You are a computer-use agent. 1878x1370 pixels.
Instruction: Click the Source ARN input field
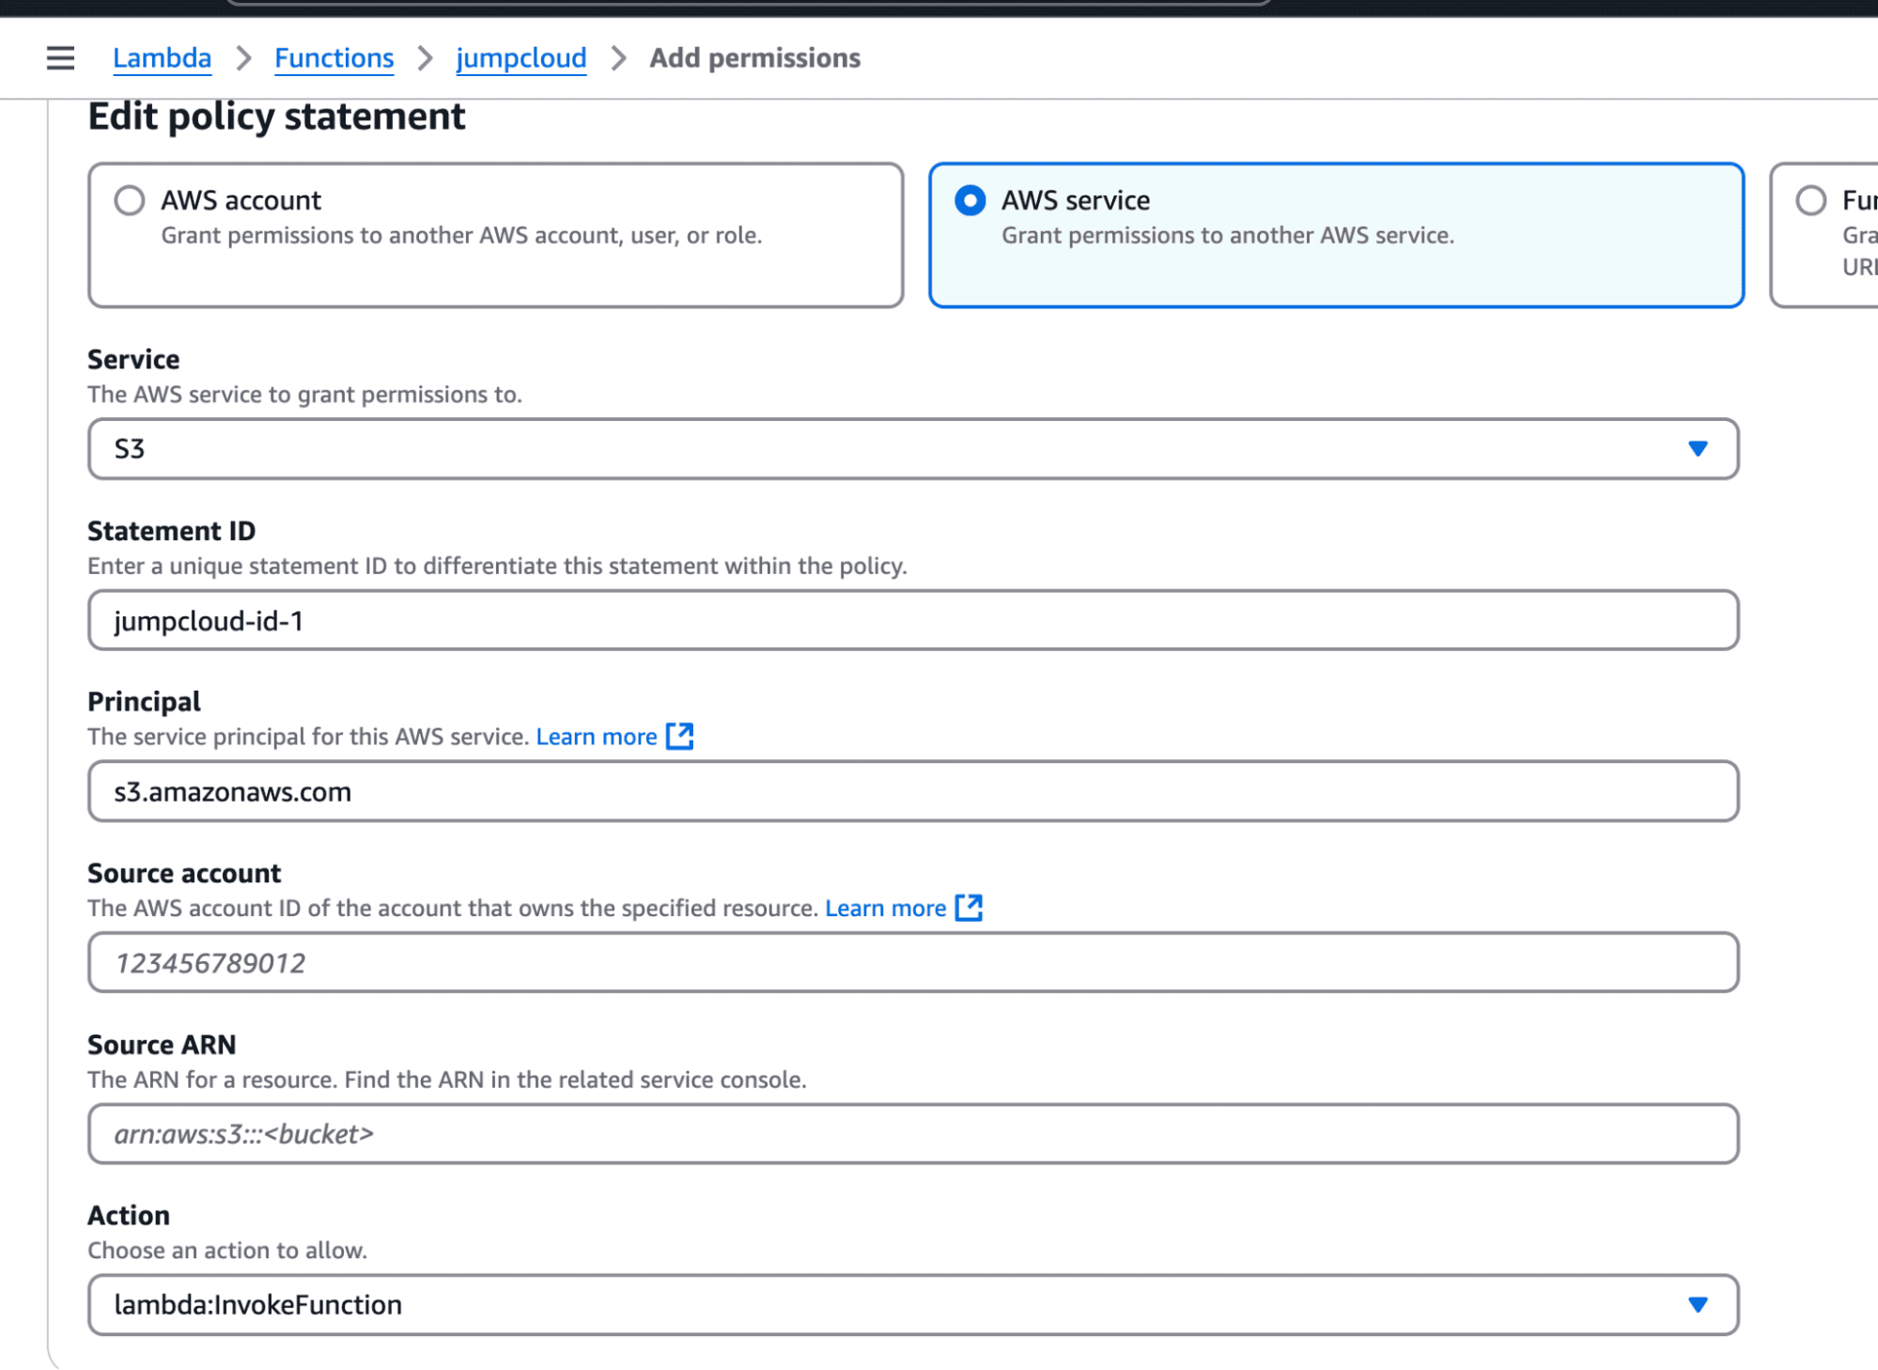911,1134
